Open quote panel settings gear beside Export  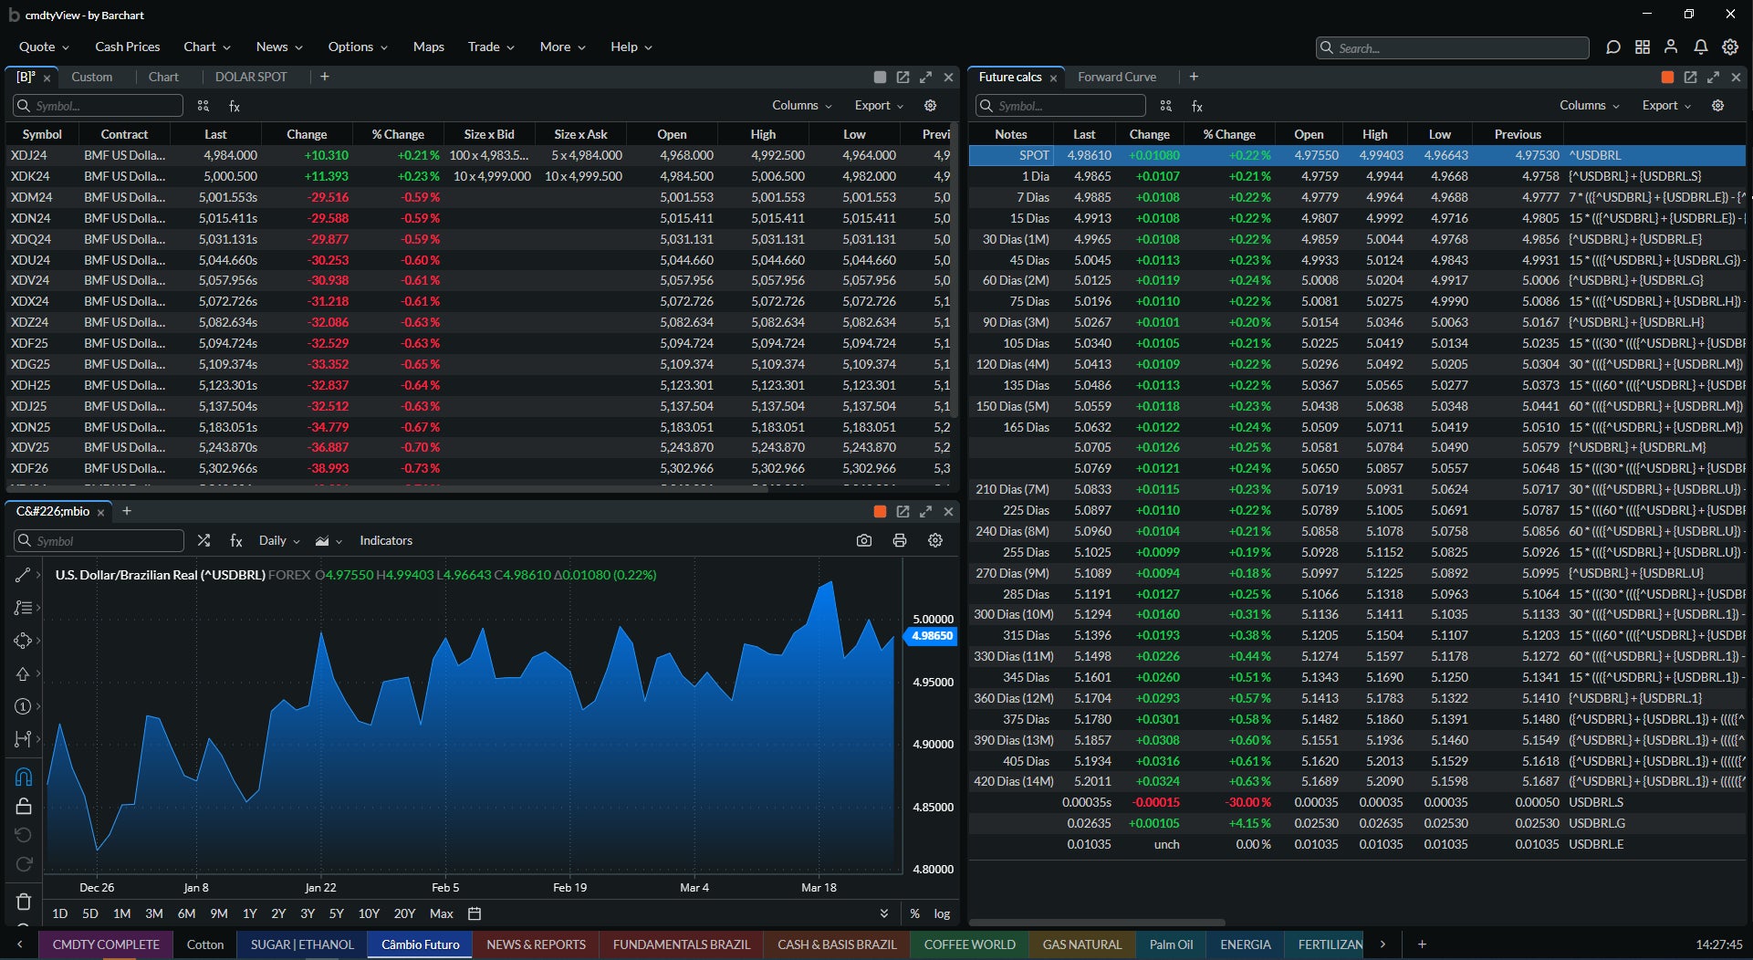pos(931,106)
